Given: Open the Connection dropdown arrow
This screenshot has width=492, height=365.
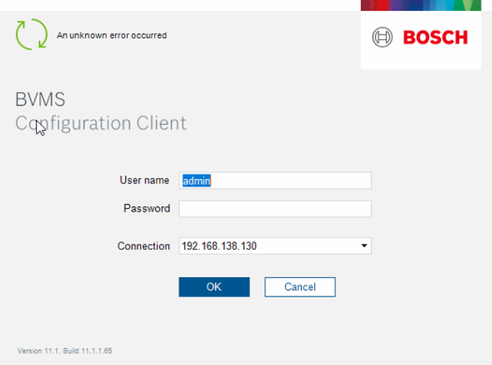Looking at the screenshot, I should coord(364,246).
